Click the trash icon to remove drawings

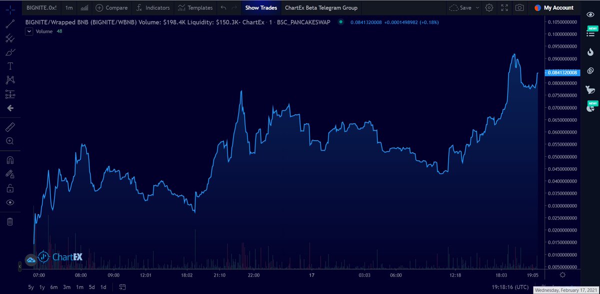click(x=10, y=221)
